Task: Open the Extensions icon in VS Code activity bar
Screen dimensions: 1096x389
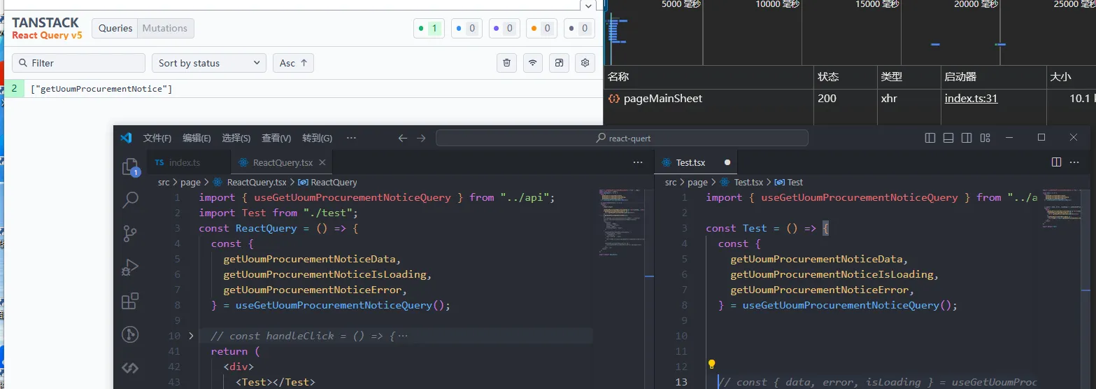Action: [x=130, y=301]
